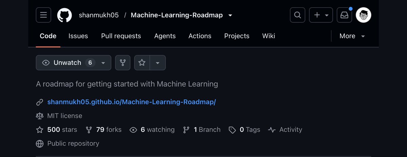Click the watcher count badge 6
Image resolution: width=407 pixels, height=157 pixels.
tap(90, 62)
